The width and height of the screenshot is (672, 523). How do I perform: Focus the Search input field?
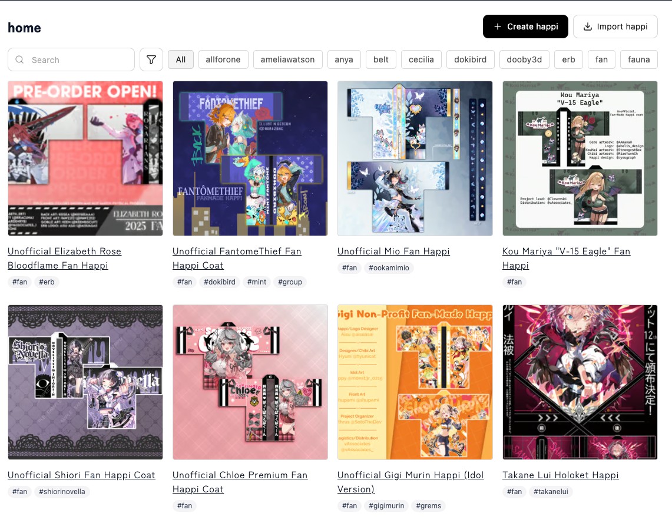coord(71,59)
